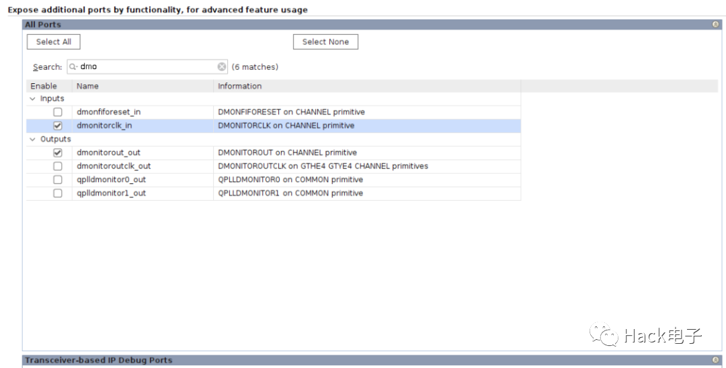The width and height of the screenshot is (726, 368).
Task: Collapse the Outputs group
Action: click(32, 139)
